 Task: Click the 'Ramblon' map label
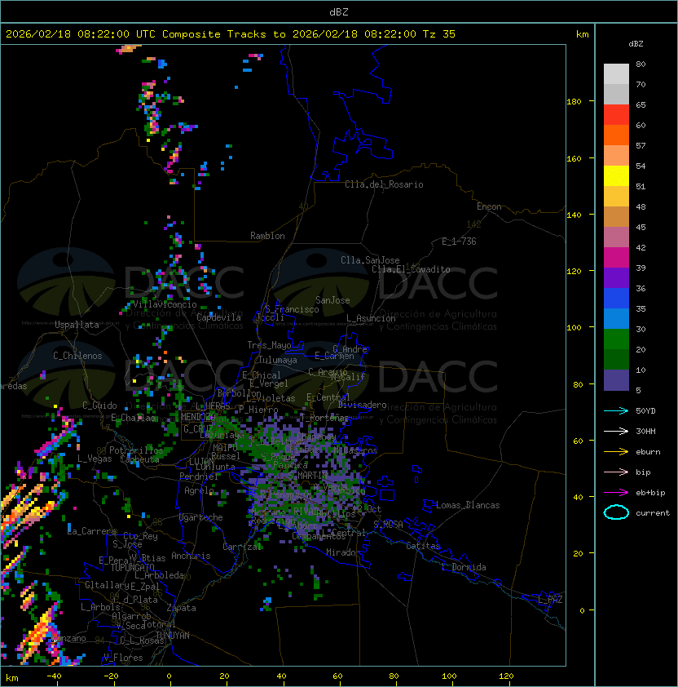coord(267,236)
